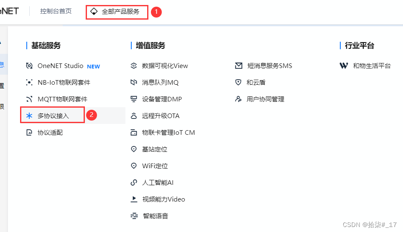Screen dimensions: 403x232
Task: Click the 设备管理DMP icon
Action: (x=134, y=99)
